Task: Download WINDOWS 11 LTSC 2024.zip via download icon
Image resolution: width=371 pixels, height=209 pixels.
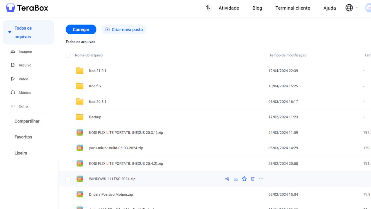Action: click(236, 179)
